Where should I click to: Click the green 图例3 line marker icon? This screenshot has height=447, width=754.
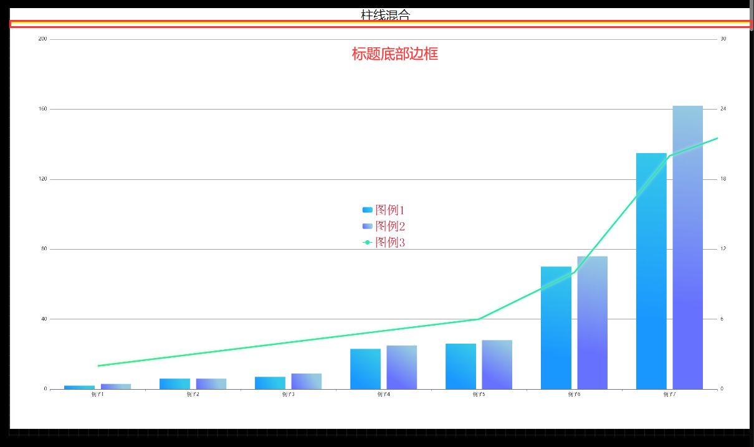point(367,242)
